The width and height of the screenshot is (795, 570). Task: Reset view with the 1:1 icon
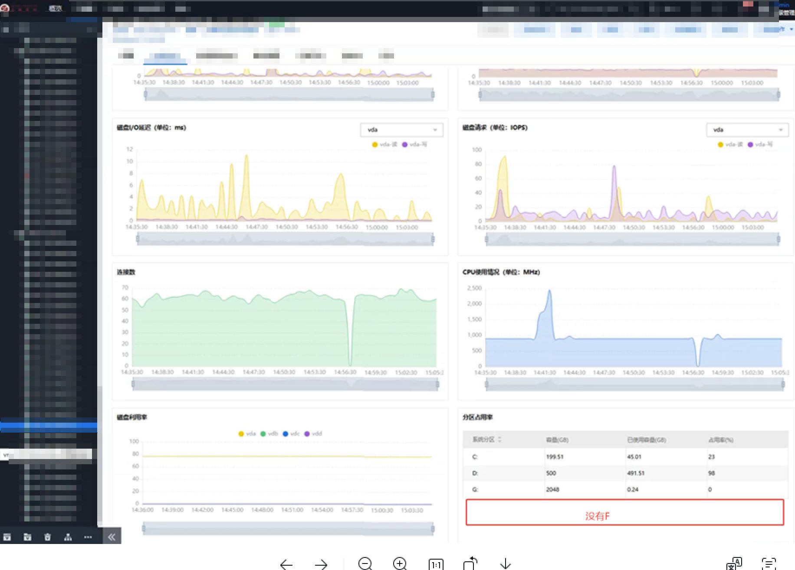pyautogui.click(x=436, y=564)
